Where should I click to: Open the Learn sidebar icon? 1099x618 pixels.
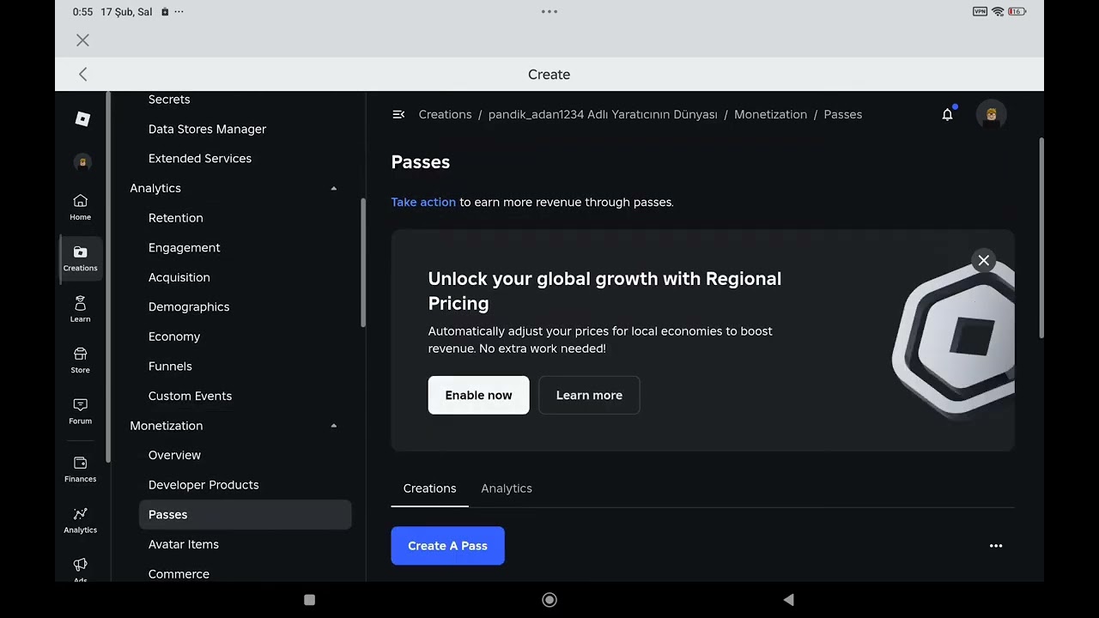point(80,309)
